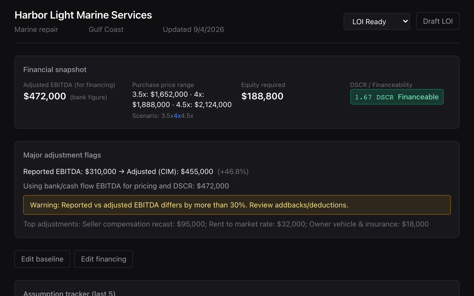
Task: Click the $472,000 adjusted EBITDA value
Action: point(45,96)
